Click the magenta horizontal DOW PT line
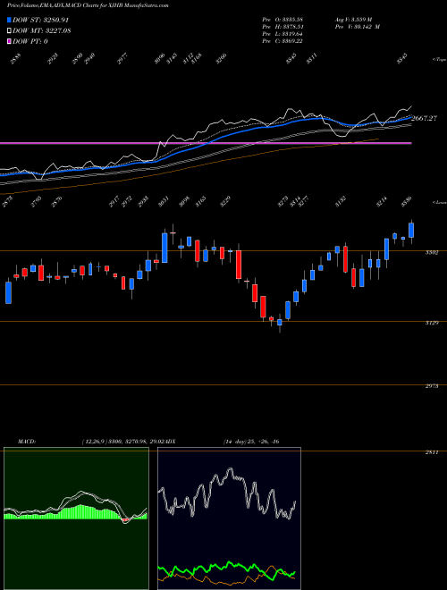The image size is (447, 590). click(x=206, y=143)
